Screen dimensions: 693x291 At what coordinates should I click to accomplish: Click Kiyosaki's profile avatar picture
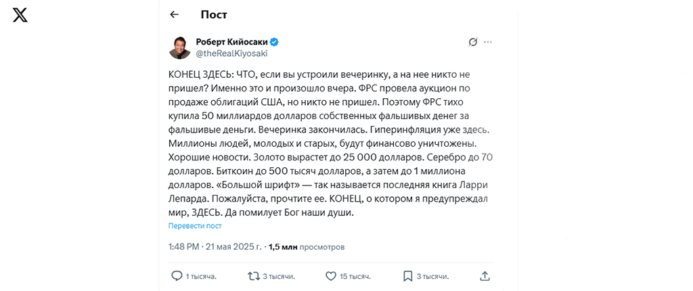pos(179,47)
